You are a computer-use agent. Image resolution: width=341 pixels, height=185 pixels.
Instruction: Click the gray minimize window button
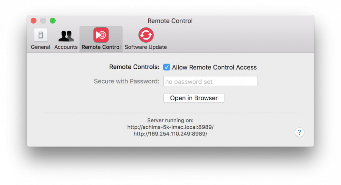pyautogui.click(x=43, y=21)
